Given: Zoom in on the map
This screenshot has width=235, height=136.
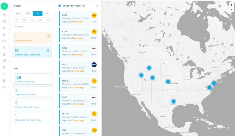Looking at the screenshot, I should pos(231,5).
